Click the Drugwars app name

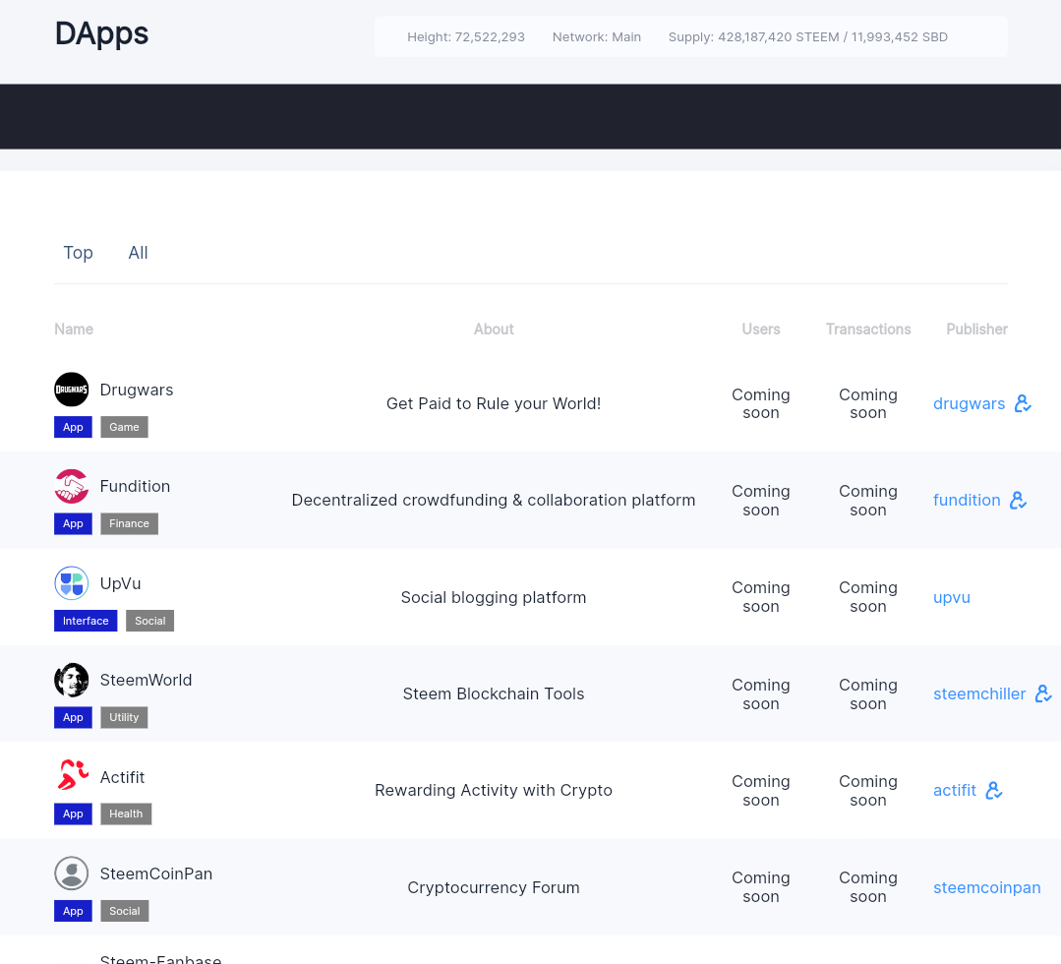pos(137,390)
